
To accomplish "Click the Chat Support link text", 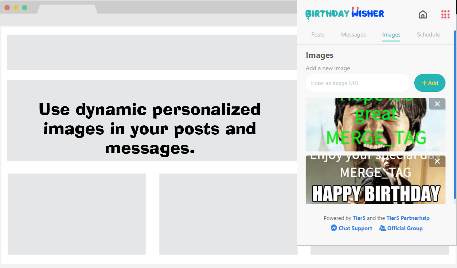I will click(355, 228).
